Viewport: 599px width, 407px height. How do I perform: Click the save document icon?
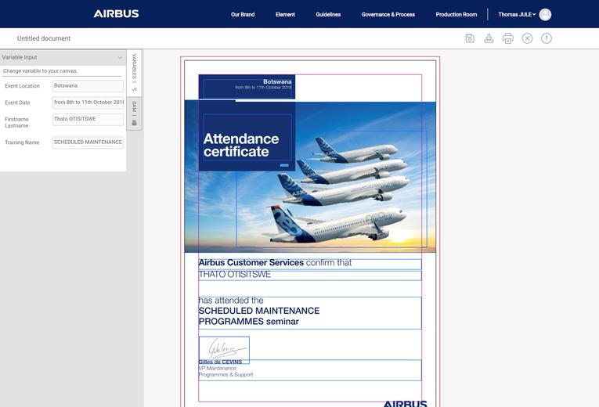tap(470, 38)
